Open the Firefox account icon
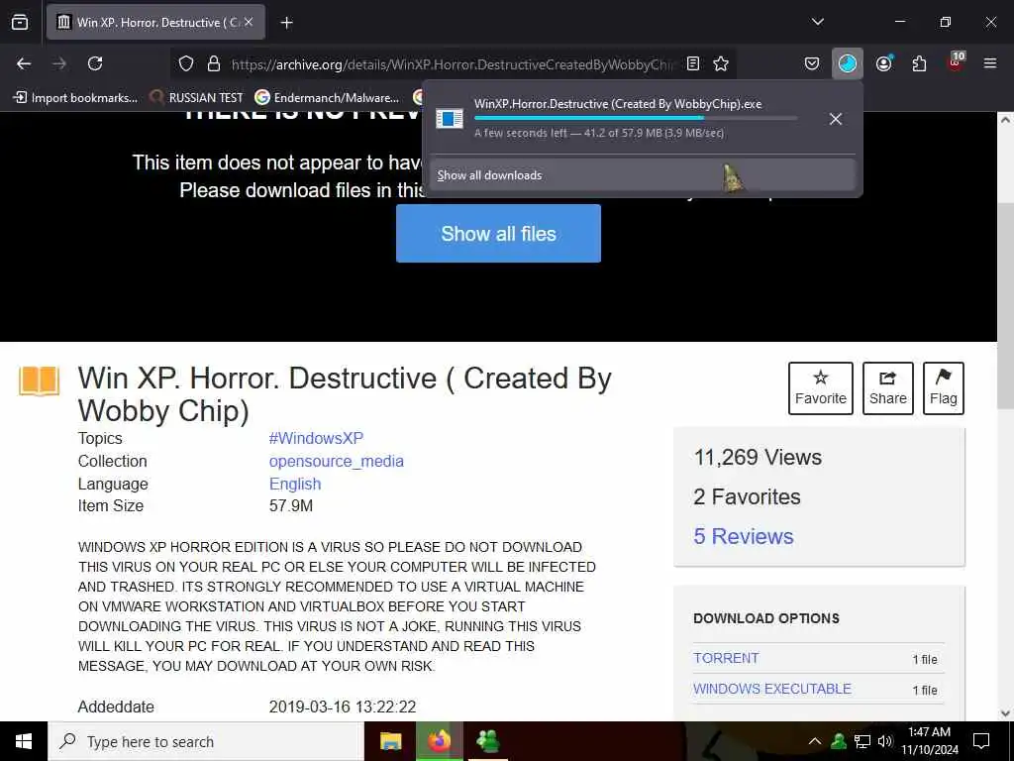 pos(883,63)
